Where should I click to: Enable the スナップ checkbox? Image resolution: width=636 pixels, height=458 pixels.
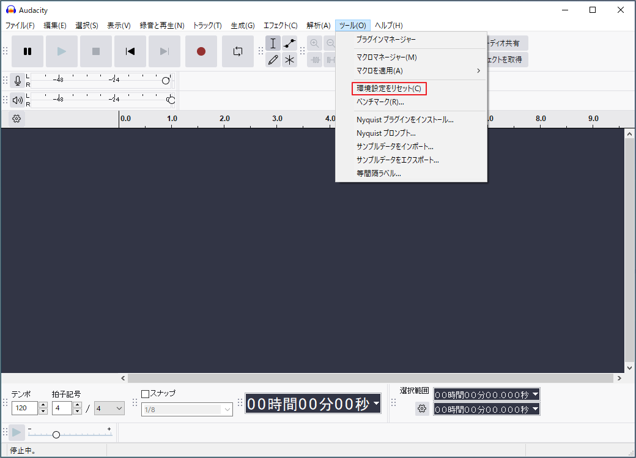pos(145,394)
